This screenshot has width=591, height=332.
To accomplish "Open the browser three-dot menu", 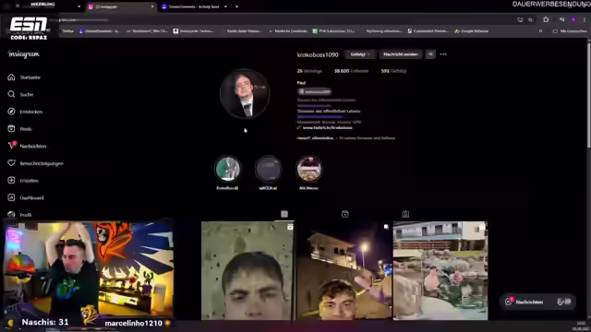I will pos(585,19).
